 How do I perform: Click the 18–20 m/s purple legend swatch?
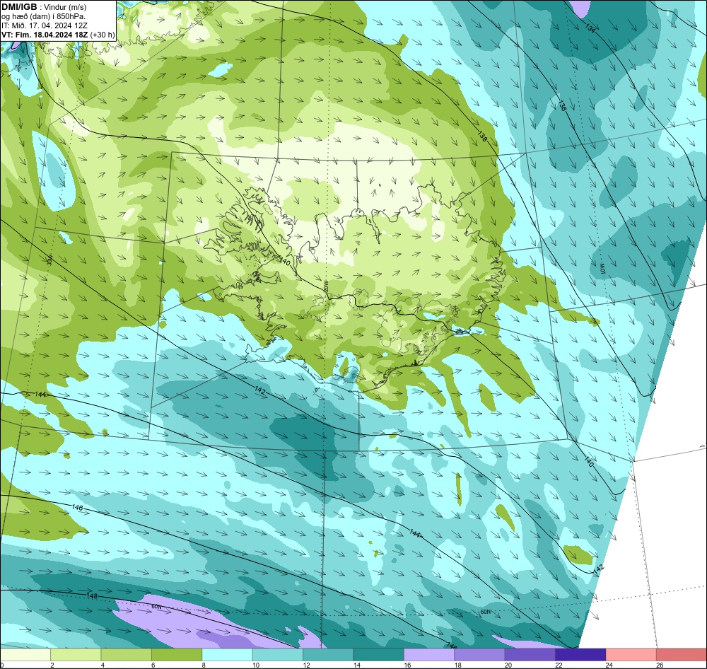[x=480, y=655]
